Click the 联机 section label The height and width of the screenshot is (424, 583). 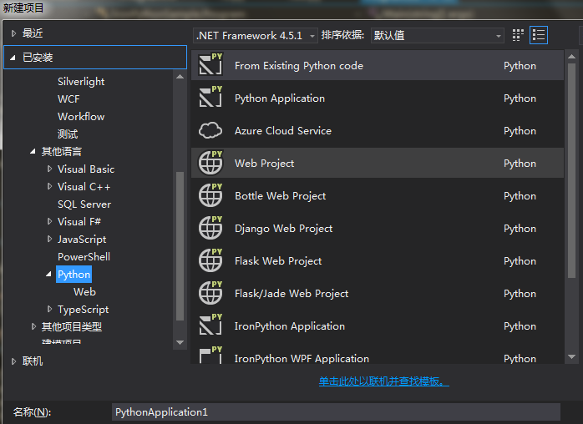click(x=33, y=361)
